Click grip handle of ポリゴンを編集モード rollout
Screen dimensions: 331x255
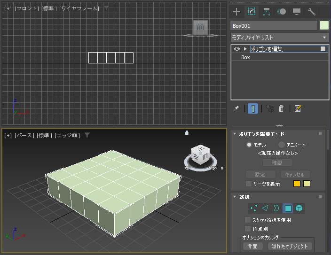tap(320, 134)
